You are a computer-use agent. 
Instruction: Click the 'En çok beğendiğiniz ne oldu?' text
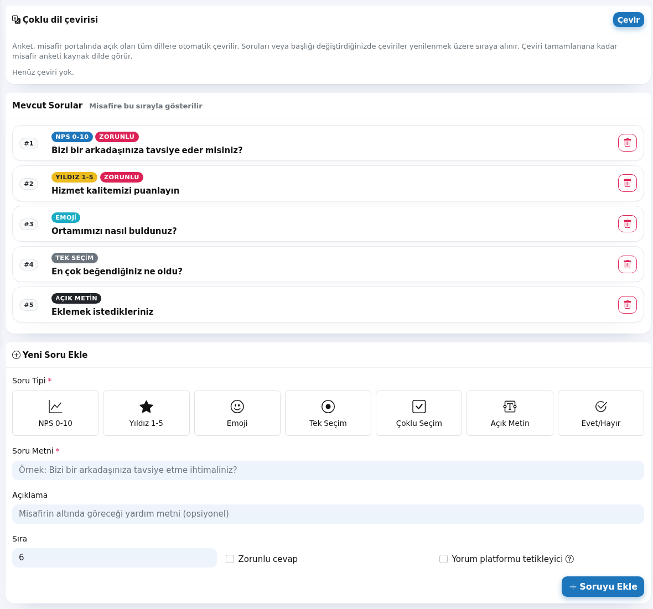pyautogui.click(x=117, y=272)
